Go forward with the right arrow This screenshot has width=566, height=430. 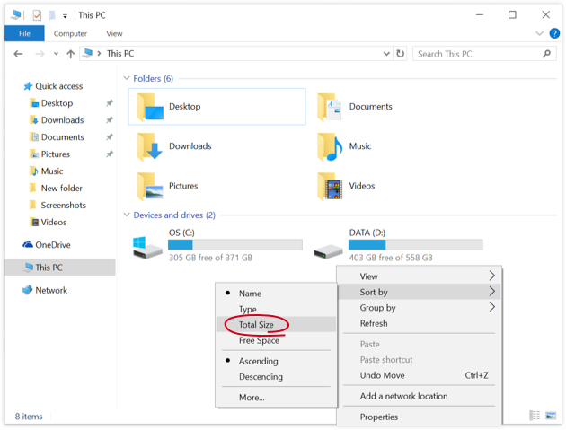(40, 54)
